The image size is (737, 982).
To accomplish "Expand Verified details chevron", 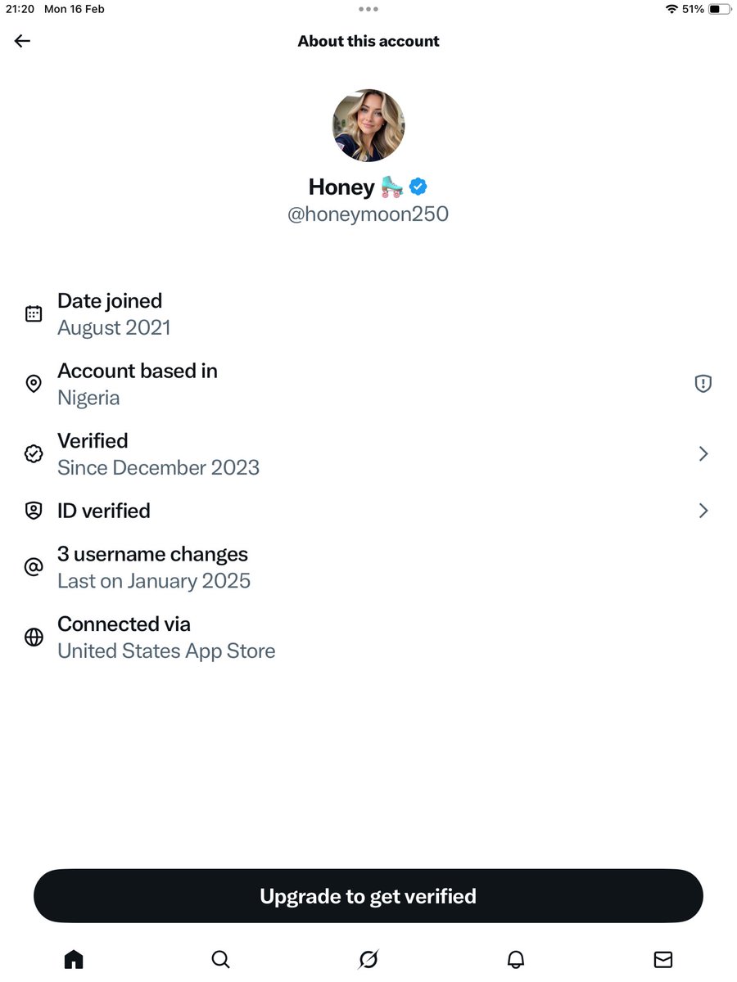I will (703, 453).
